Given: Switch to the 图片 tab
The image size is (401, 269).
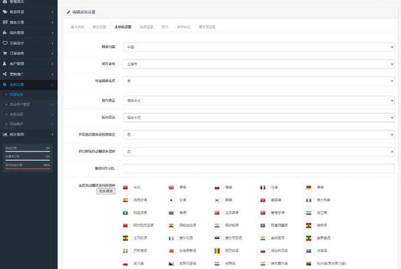Looking at the screenshot, I should click(165, 27).
